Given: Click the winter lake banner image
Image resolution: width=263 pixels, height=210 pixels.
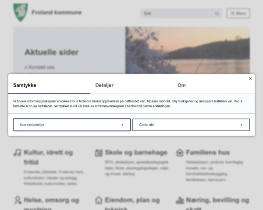Looking at the screenshot, I should (188, 50).
